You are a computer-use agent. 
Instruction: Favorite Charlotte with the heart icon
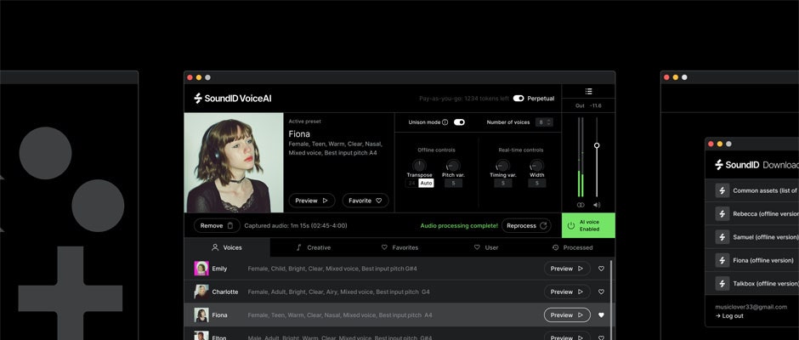[x=601, y=292]
